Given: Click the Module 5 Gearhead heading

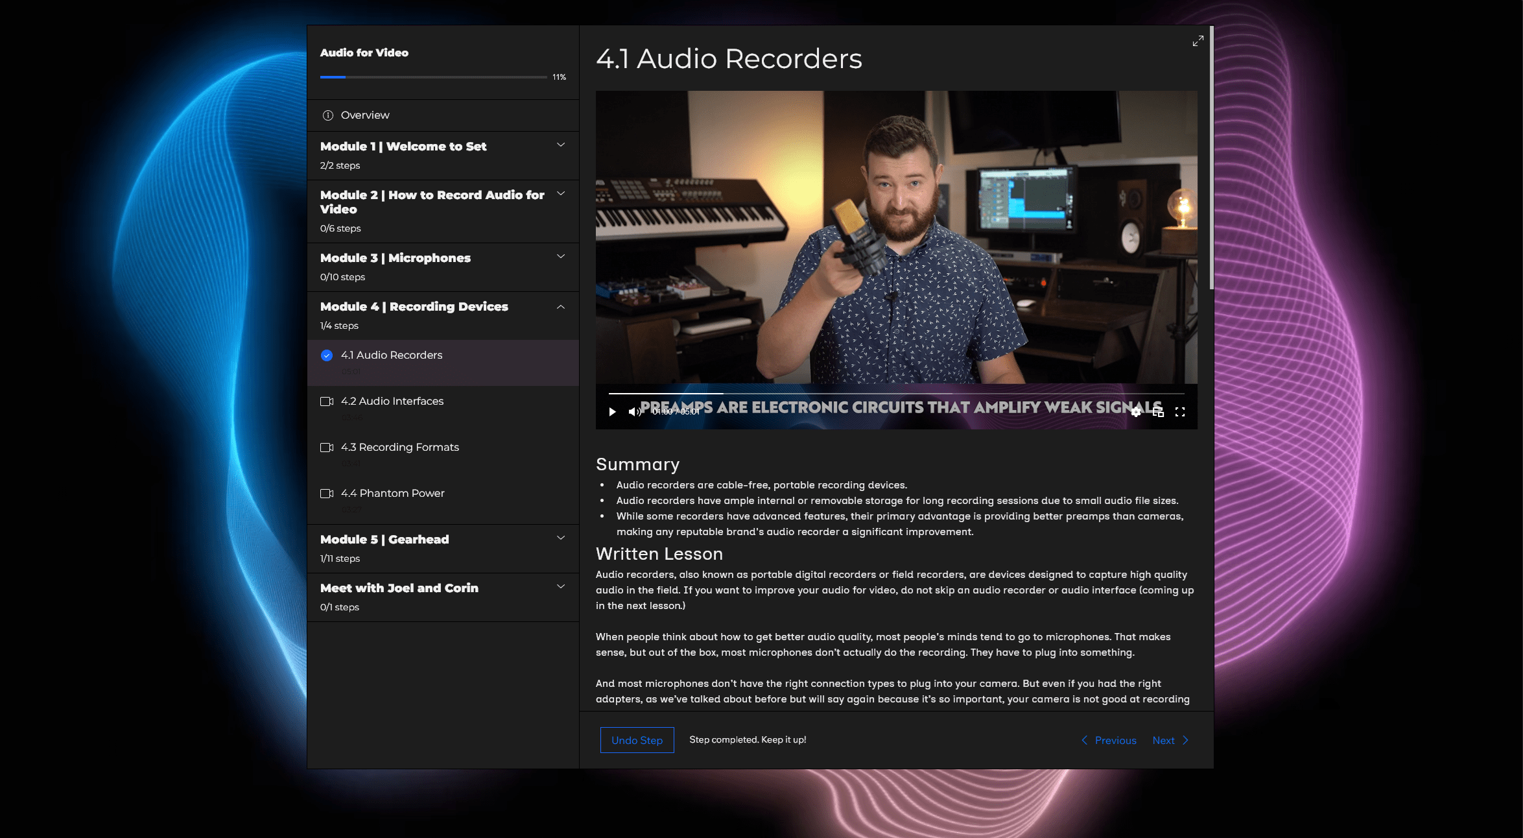Looking at the screenshot, I should click(384, 540).
